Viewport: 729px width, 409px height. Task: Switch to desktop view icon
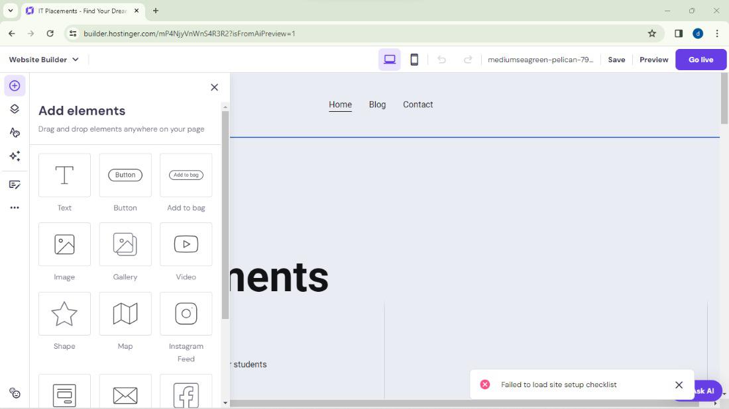click(390, 60)
